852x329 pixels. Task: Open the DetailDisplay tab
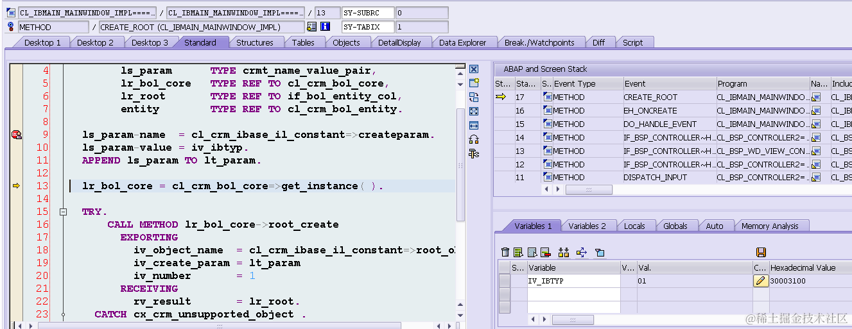coord(399,42)
